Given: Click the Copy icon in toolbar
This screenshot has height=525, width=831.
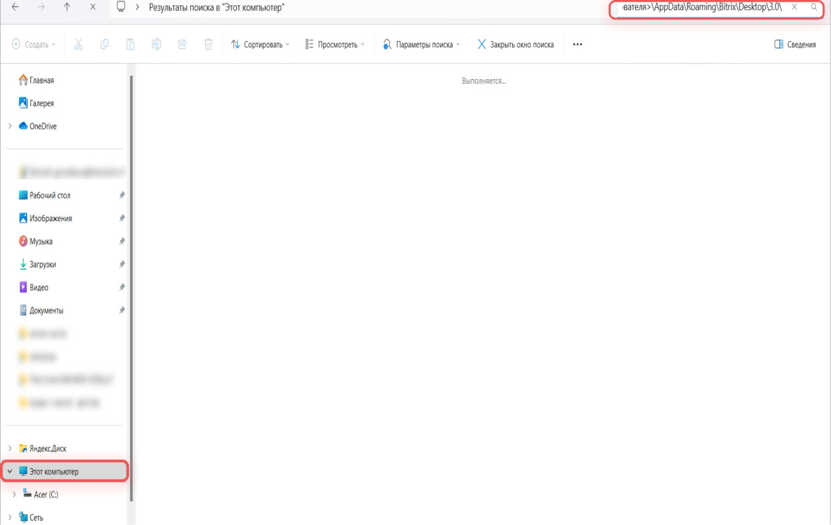Looking at the screenshot, I should (105, 44).
